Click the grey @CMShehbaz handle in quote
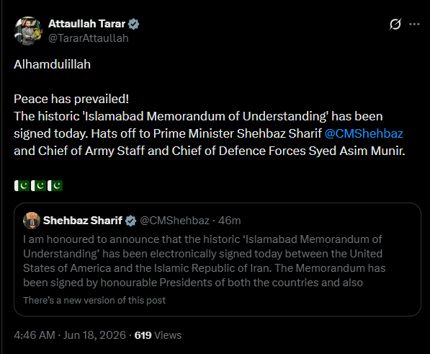This screenshot has width=430, height=354. pyautogui.click(x=175, y=221)
